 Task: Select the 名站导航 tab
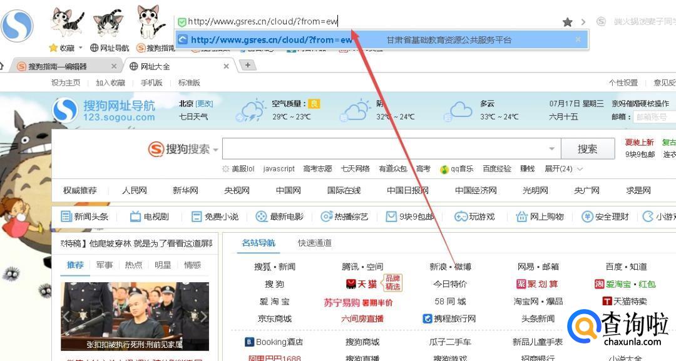click(x=259, y=243)
